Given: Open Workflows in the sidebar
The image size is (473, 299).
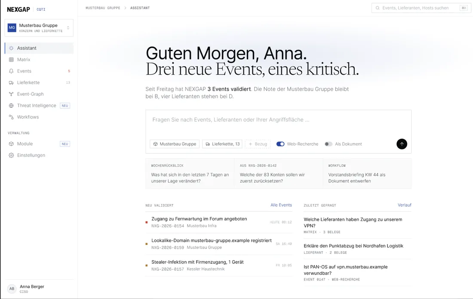Looking at the screenshot, I should (x=39, y=117).
